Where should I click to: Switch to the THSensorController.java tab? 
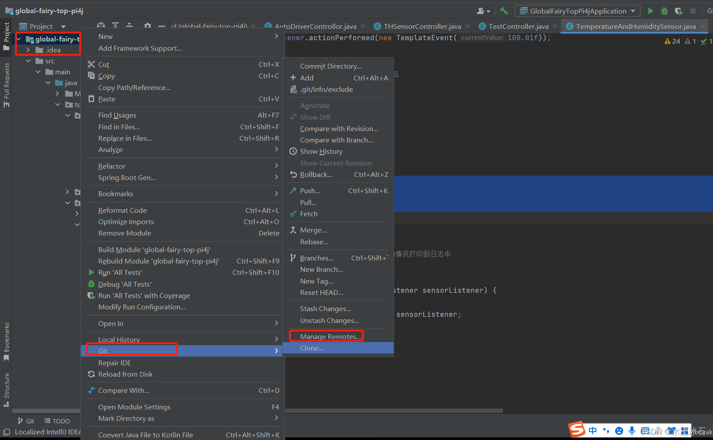[422, 26]
